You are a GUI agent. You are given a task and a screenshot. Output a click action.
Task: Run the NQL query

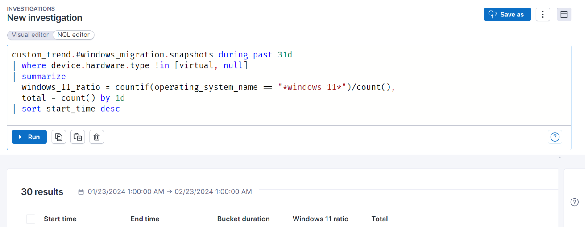pyautogui.click(x=29, y=137)
